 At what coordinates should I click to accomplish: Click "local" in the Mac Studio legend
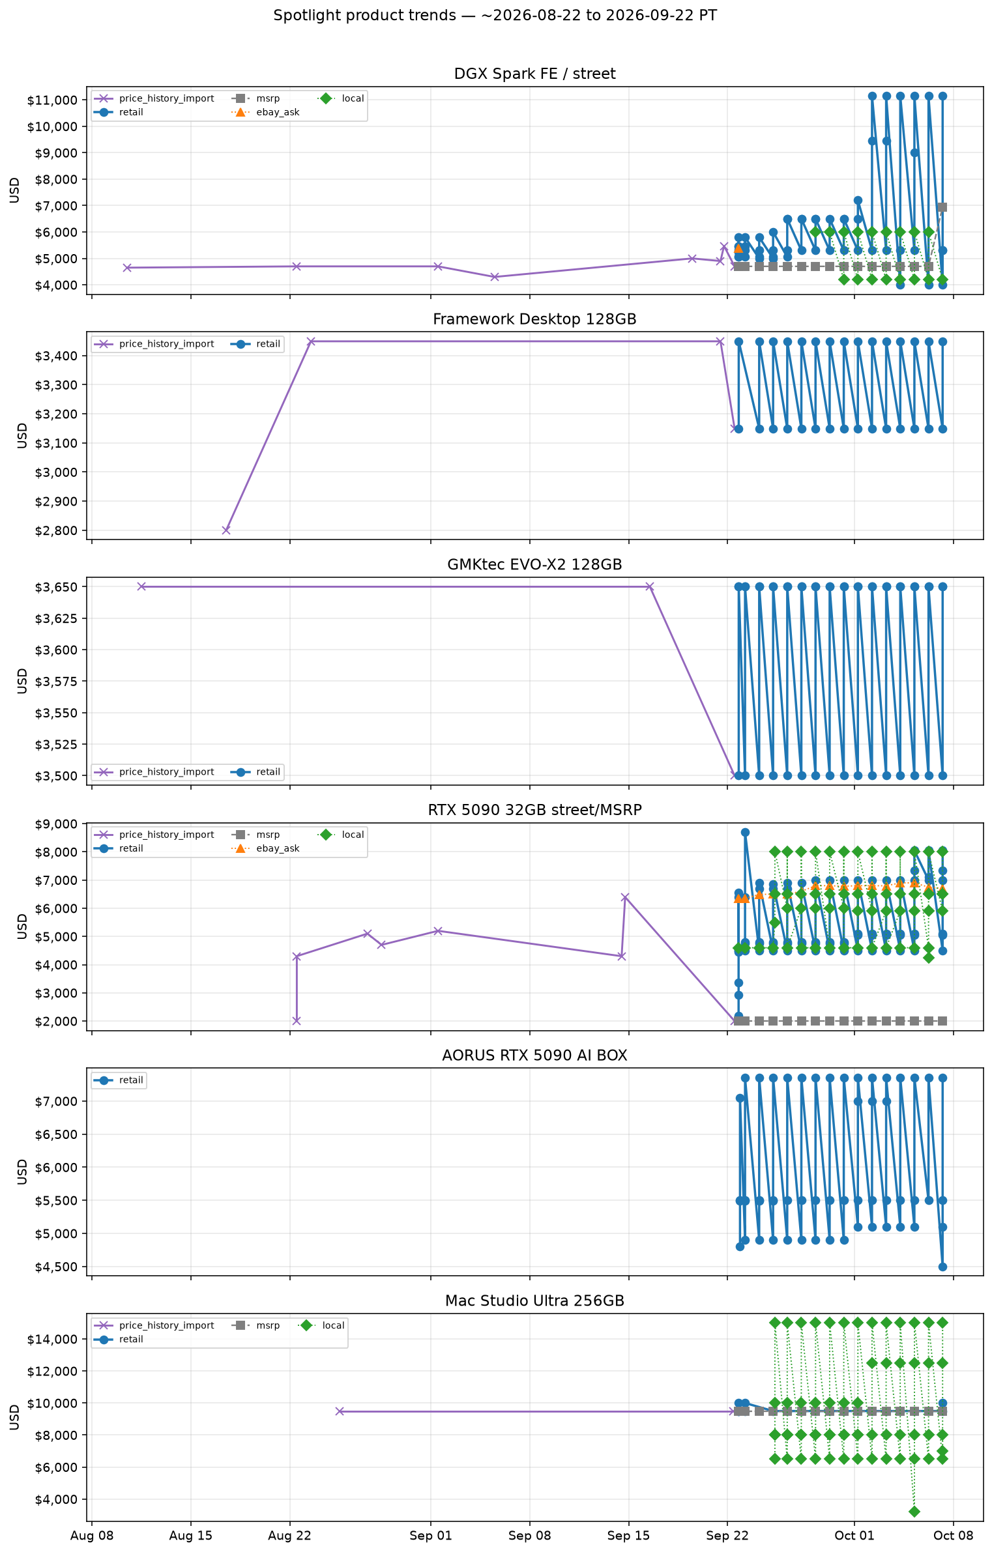[333, 1325]
